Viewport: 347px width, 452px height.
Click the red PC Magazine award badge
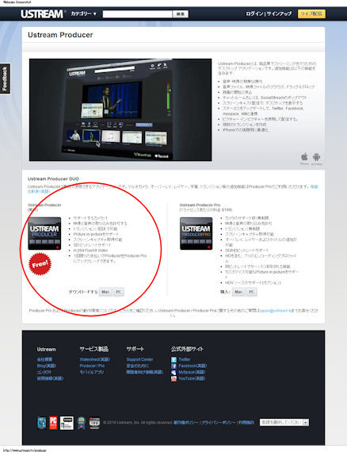[x=53, y=423]
